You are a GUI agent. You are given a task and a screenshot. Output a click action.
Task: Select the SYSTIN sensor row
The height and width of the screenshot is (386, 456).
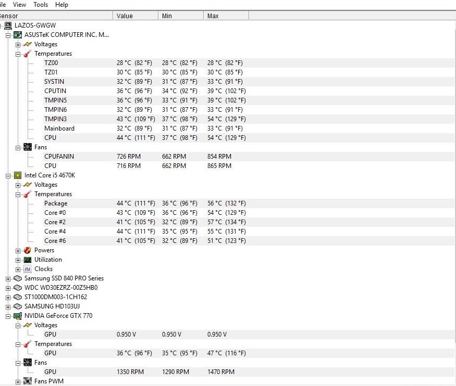(x=249, y=82)
